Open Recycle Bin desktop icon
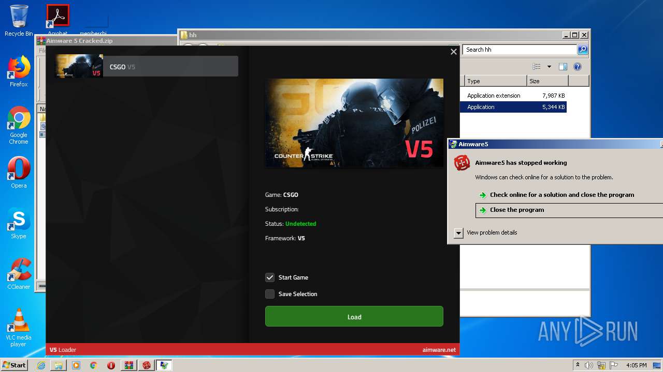The height and width of the screenshot is (372, 663). point(19,21)
